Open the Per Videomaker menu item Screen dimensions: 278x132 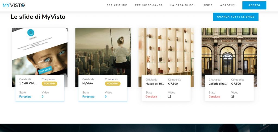(149, 5)
